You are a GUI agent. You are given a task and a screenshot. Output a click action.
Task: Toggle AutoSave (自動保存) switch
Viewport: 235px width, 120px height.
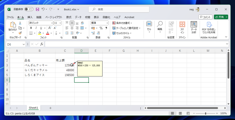pyautogui.click(x=29, y=9)
